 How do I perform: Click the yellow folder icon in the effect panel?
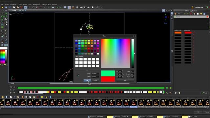tap(201, 14)
